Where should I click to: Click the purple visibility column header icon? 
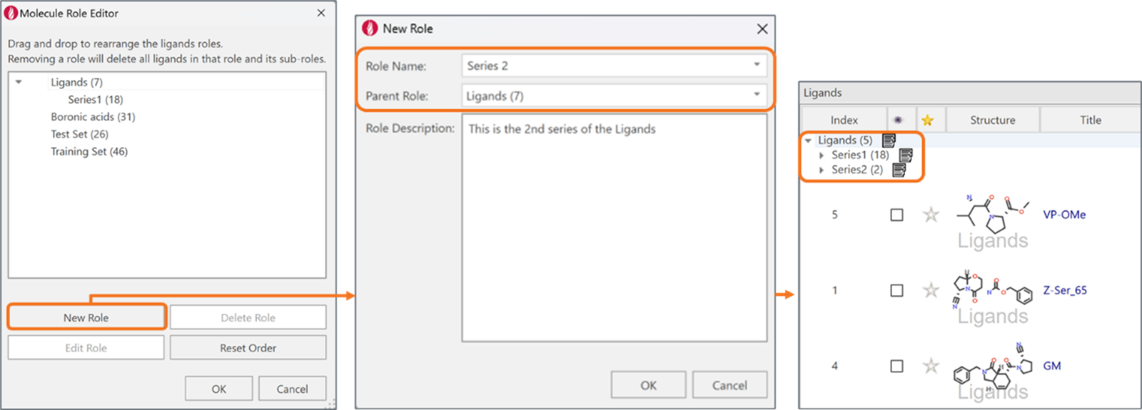[x=898, y=121]
